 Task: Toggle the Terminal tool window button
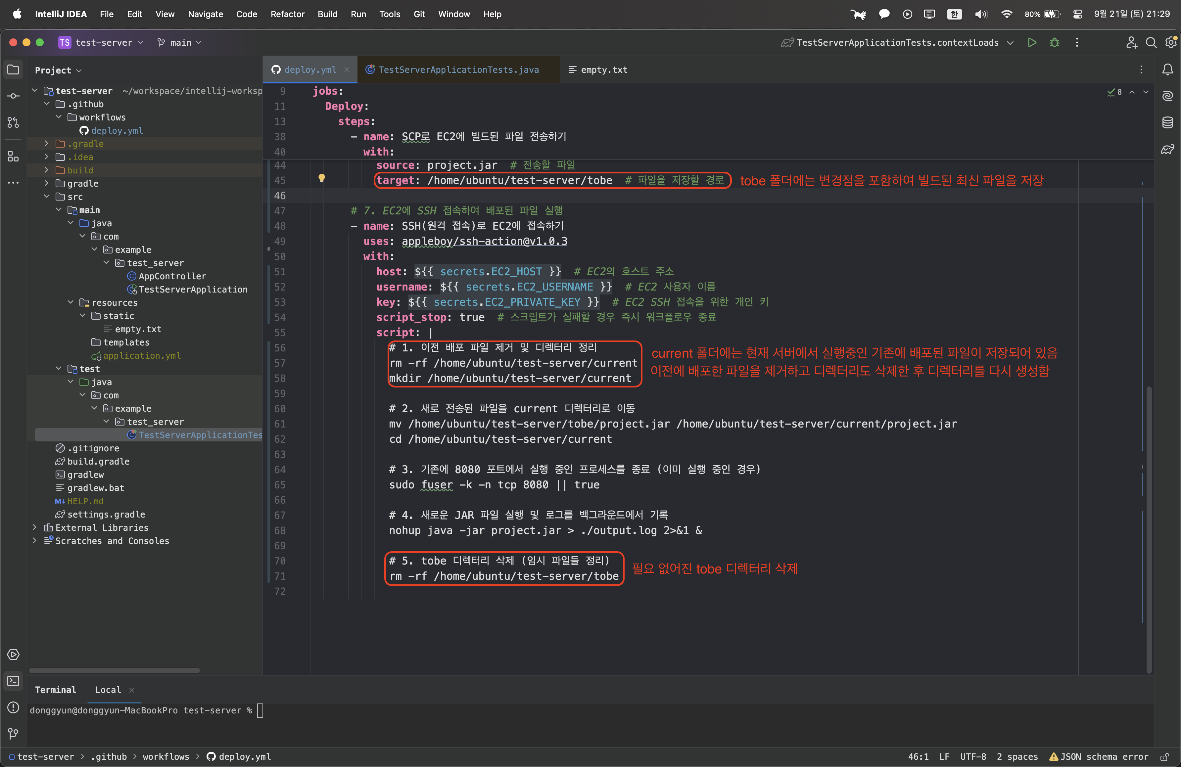tap(13, 681)
